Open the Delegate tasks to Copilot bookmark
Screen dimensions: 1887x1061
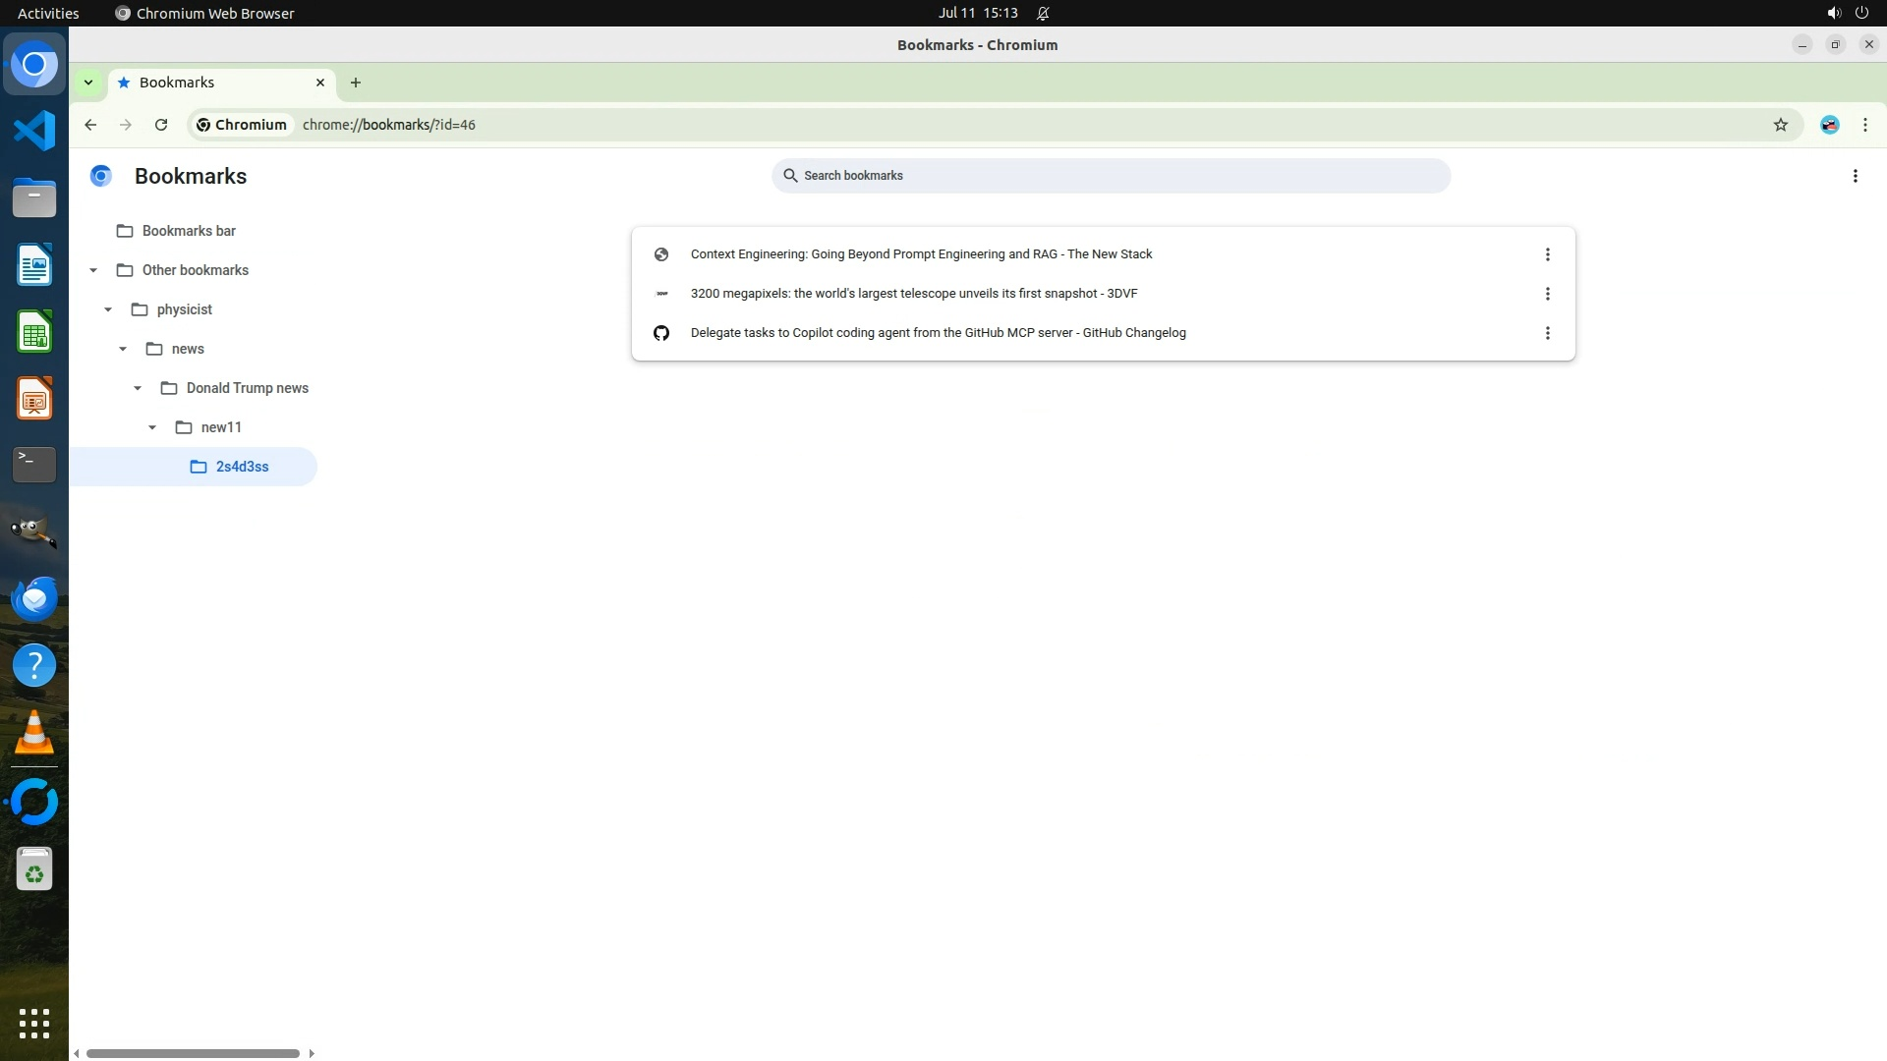point(938,333)
